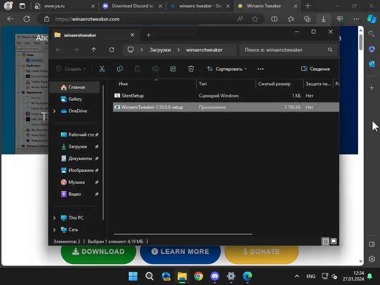Reload the Edge page
The image size is (380, 285).
coord(27,19)
